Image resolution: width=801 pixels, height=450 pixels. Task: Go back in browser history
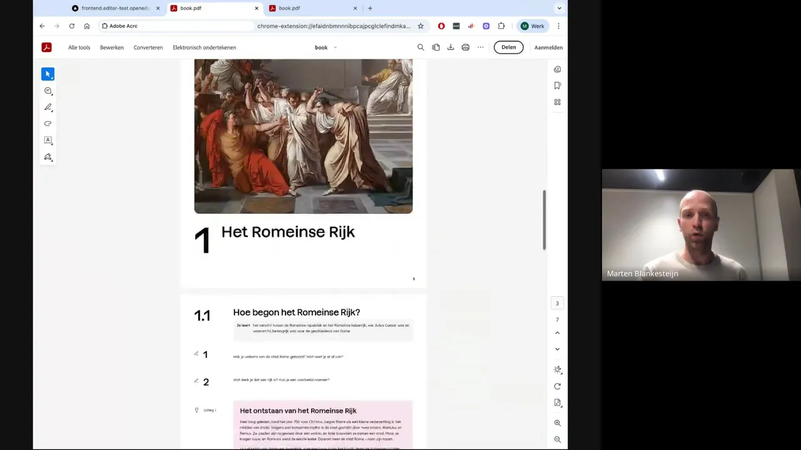tap(42, 26)
